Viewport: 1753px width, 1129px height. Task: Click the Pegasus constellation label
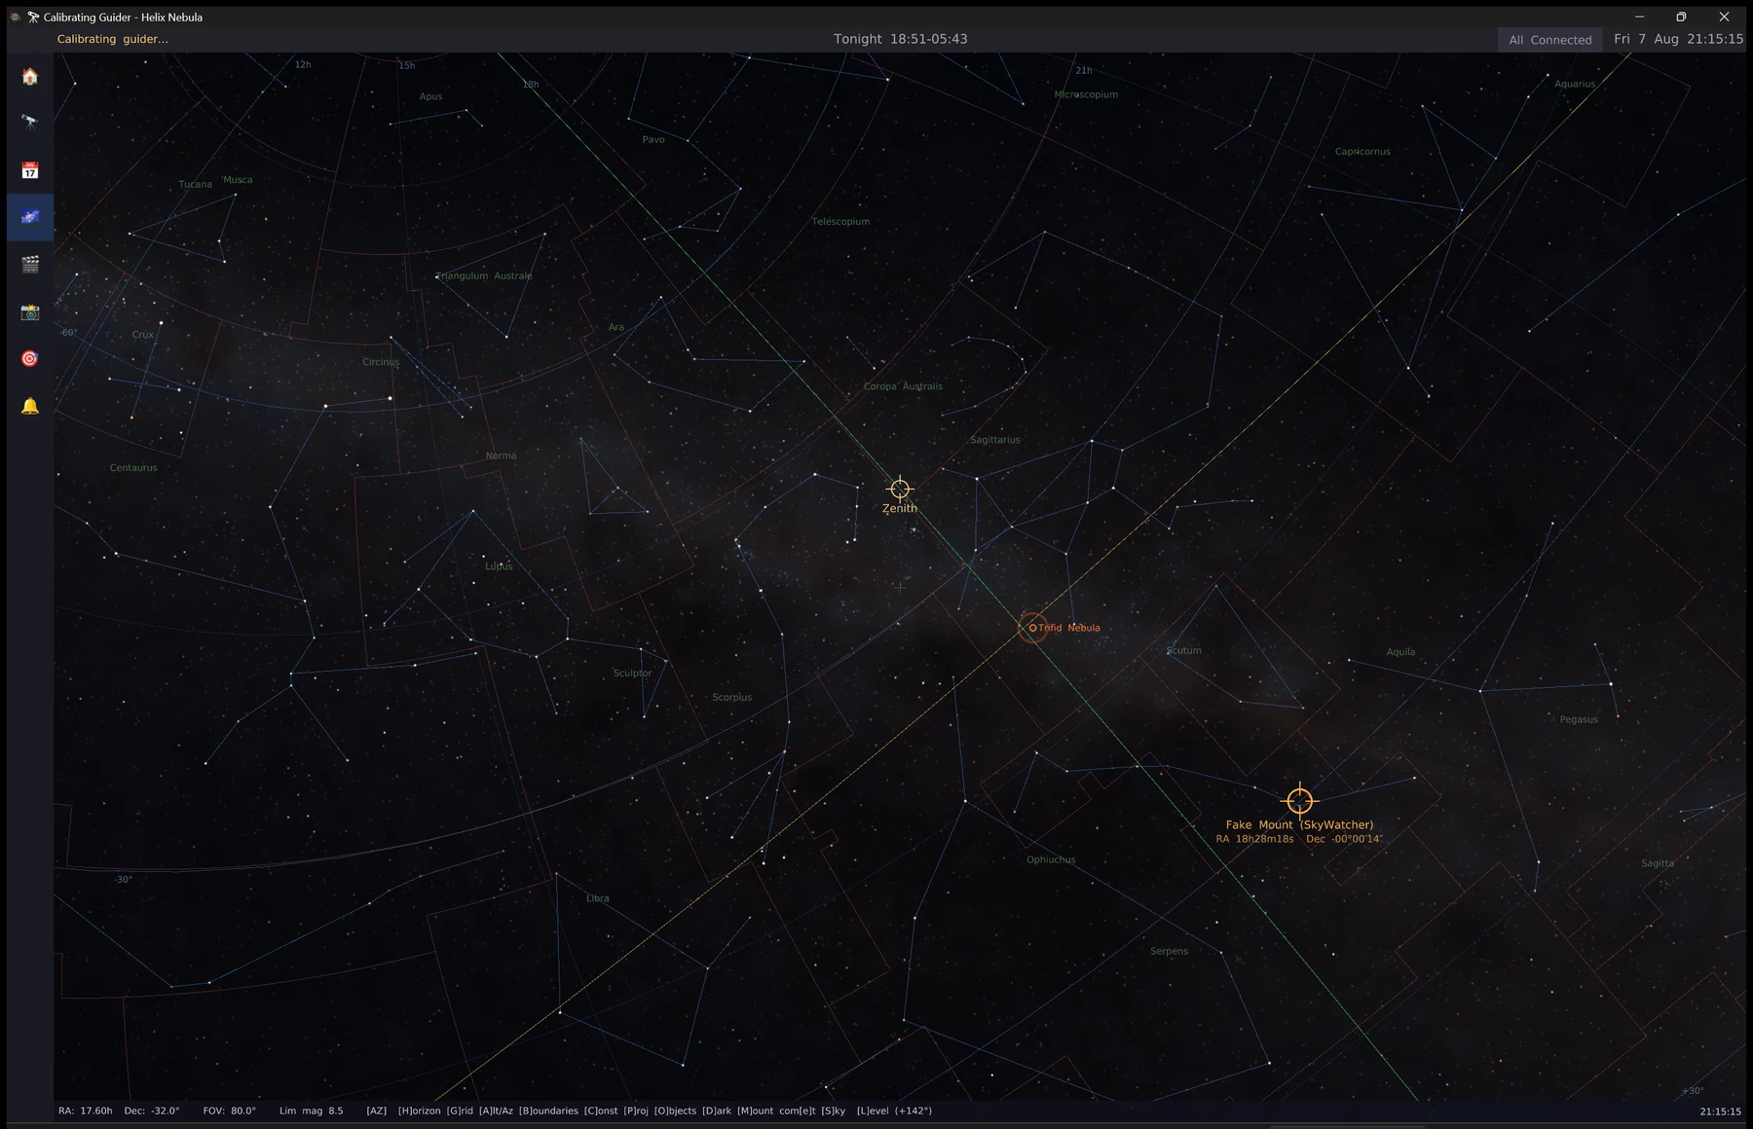coord(1579,720)
